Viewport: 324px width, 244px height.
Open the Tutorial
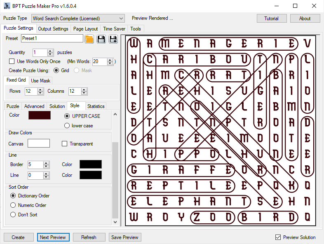click(272, 19)
